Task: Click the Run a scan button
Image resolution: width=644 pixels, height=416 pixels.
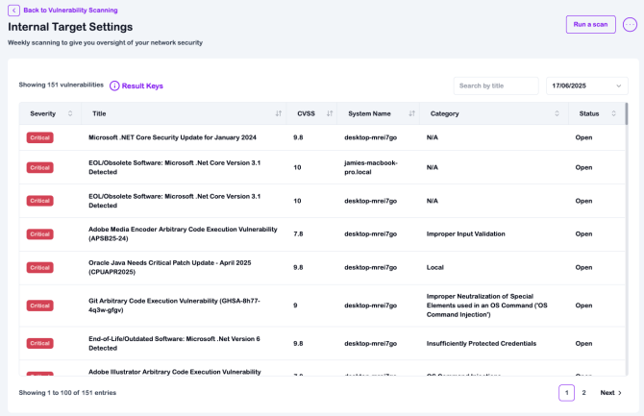Action: [x=590, y=24]
